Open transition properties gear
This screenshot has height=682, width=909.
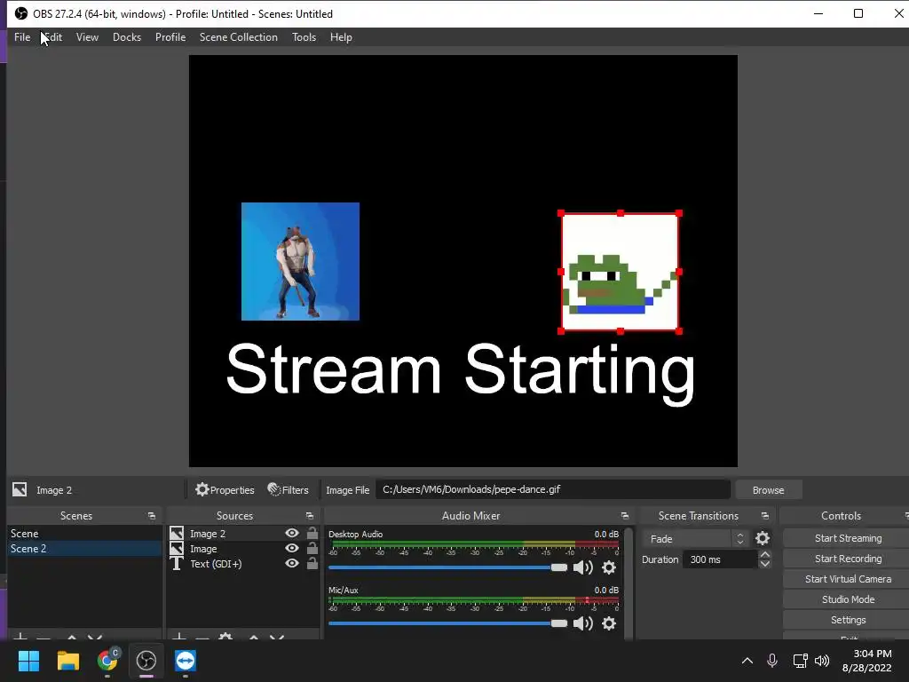tap(763, 539)
